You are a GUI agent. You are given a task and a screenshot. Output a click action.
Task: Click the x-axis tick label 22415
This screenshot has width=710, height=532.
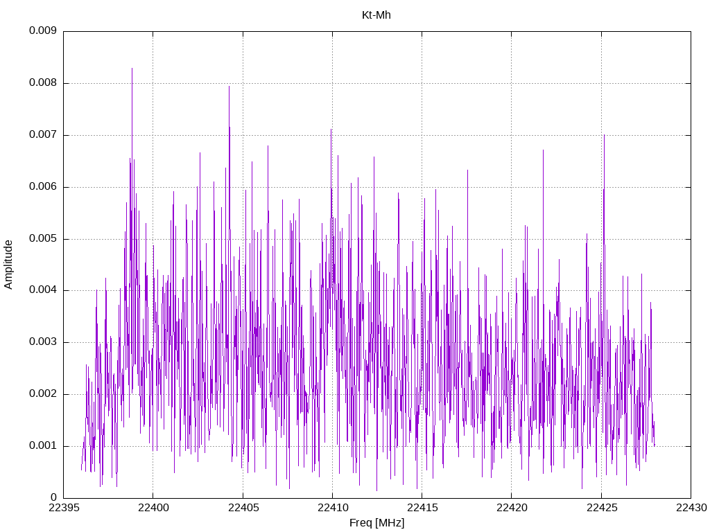(422, 508)
